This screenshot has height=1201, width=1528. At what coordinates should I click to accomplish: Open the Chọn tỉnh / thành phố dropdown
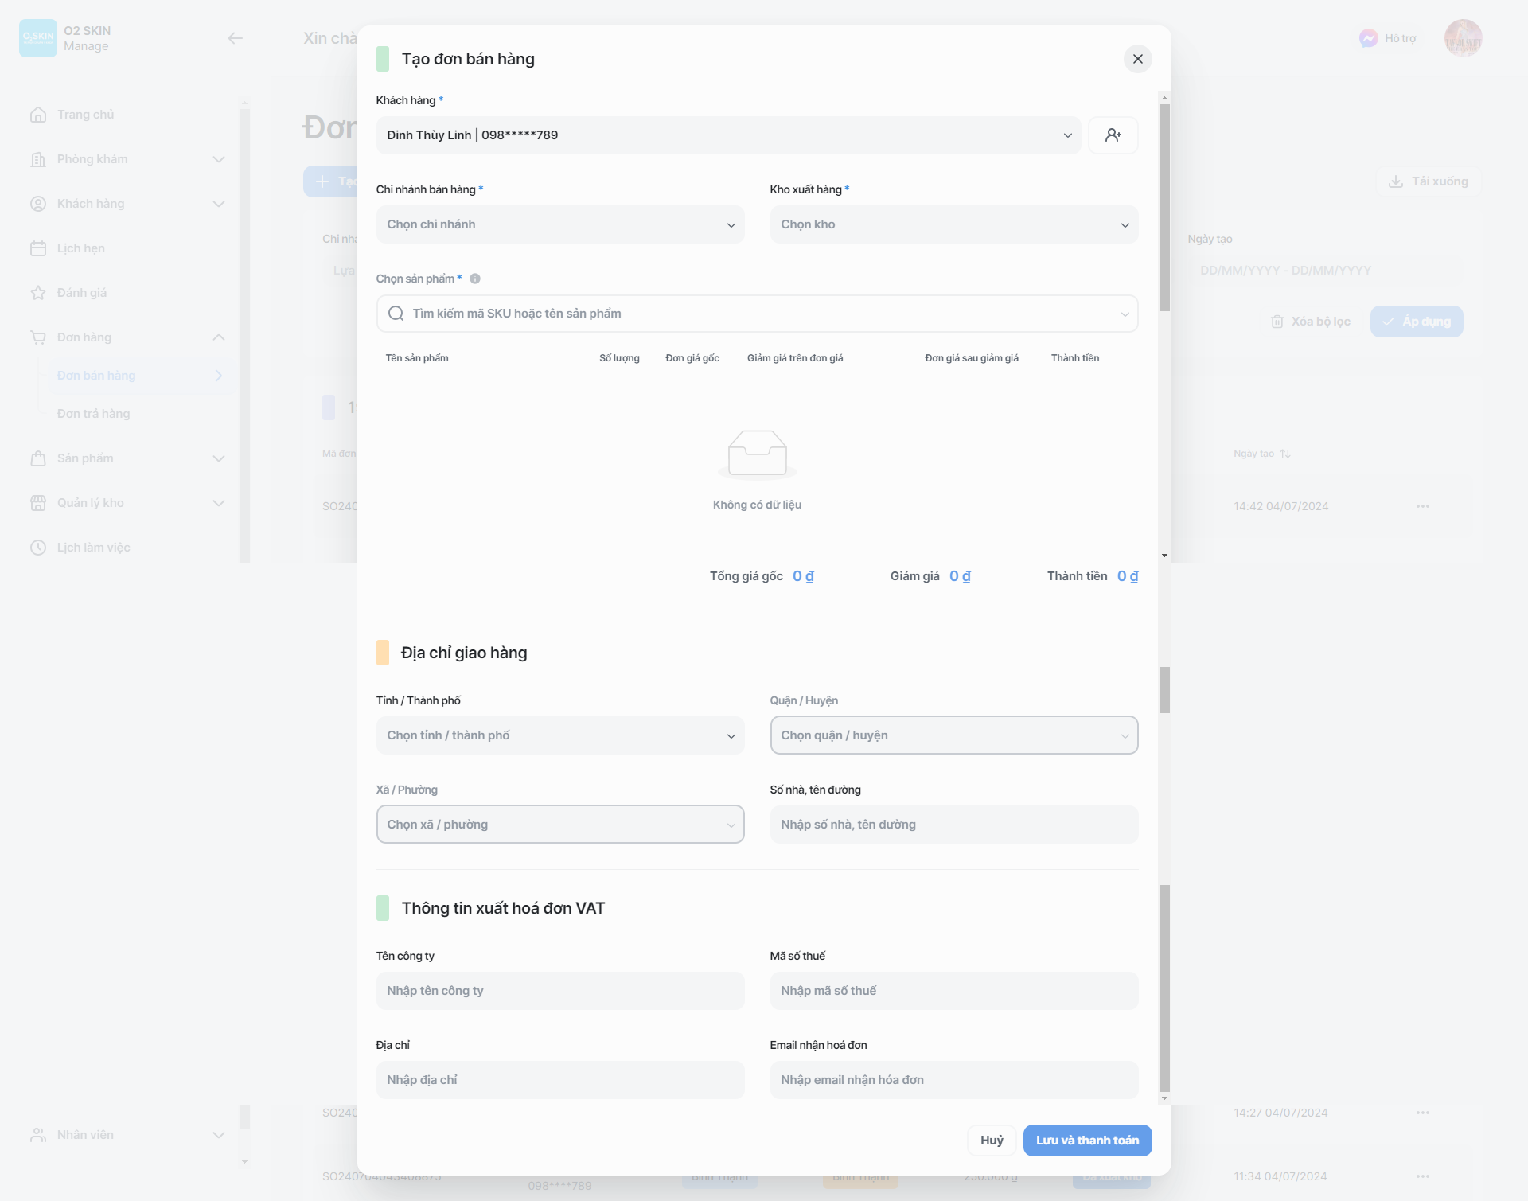click(559, 735)
